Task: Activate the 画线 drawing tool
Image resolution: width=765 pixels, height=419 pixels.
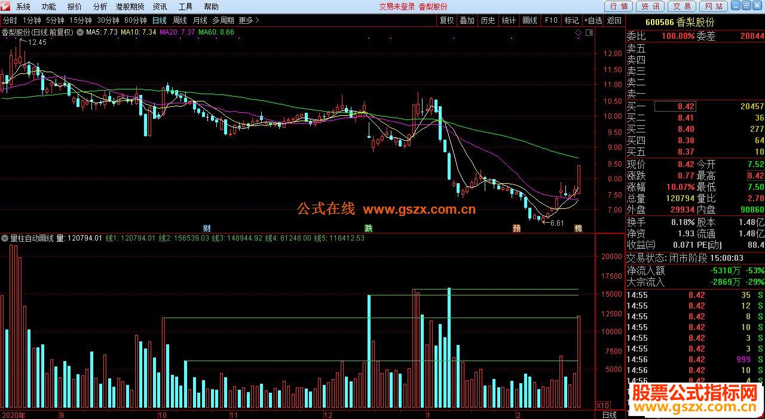Action: 530,20
